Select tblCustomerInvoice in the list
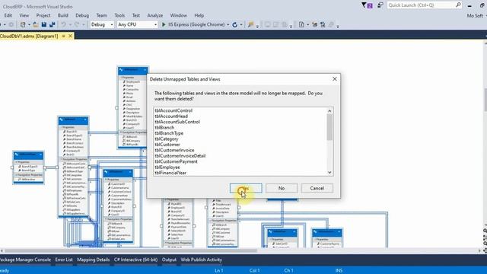Screen dimensions: 487x274 pos(174,150)
